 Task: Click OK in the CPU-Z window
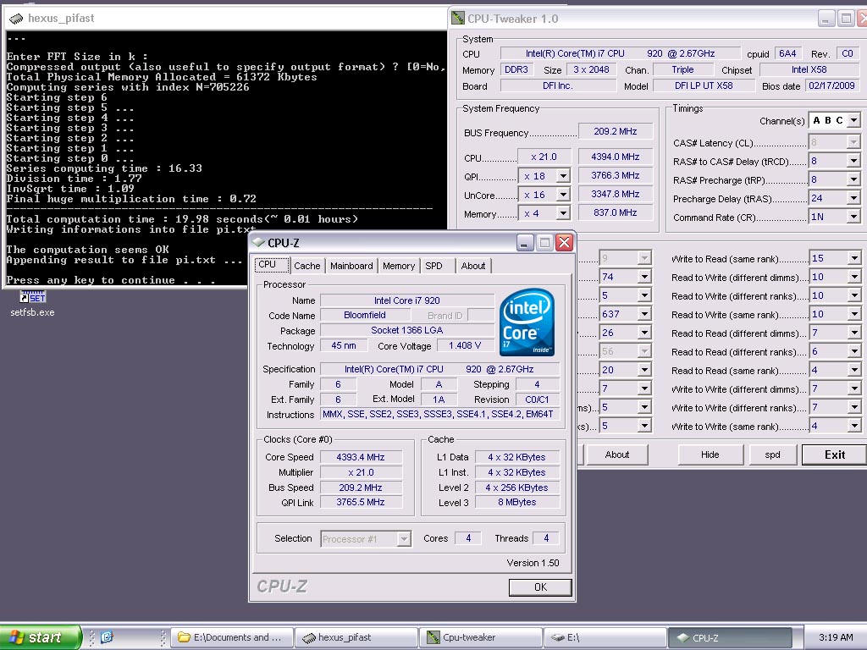(x=540, y=587)
